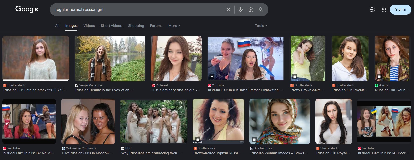
Task: Click the Wikimedia Commons favicon
Action: [x=64, y=148]
